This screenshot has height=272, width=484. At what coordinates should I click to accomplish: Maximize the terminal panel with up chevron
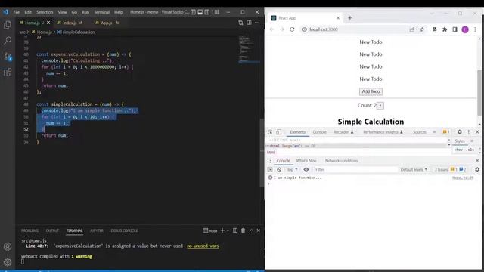[x=251, y=230]
